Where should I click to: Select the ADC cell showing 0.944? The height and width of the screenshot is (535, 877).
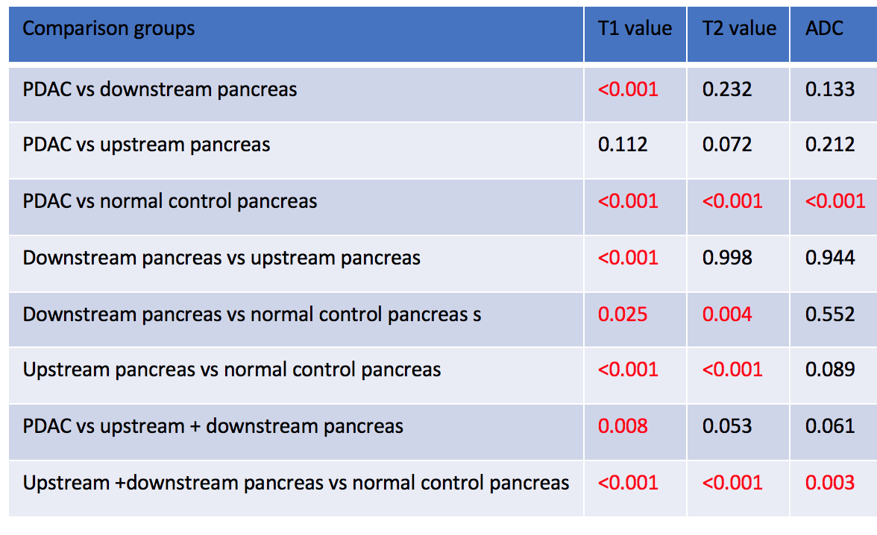click(x=830, y=258)
